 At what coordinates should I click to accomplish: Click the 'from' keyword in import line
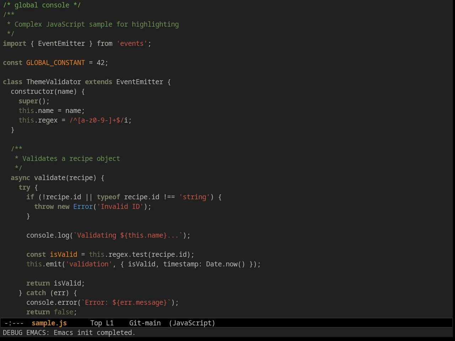105,43
